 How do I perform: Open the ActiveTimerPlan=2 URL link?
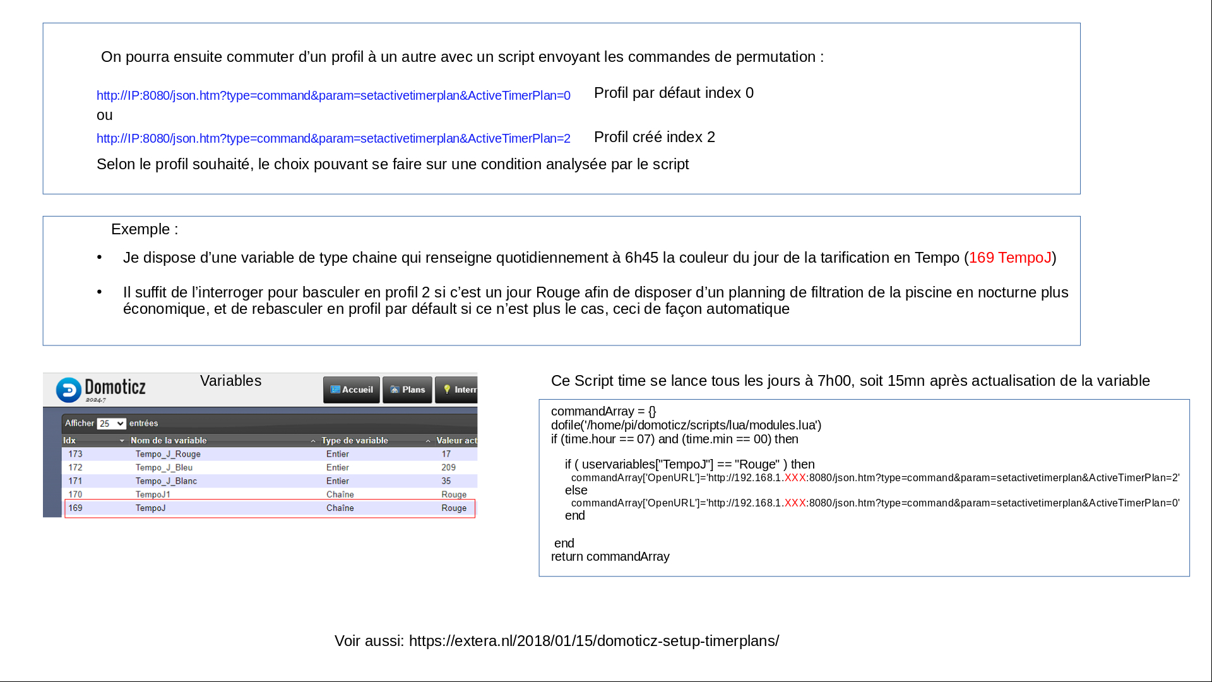click(x=333, y=138)
